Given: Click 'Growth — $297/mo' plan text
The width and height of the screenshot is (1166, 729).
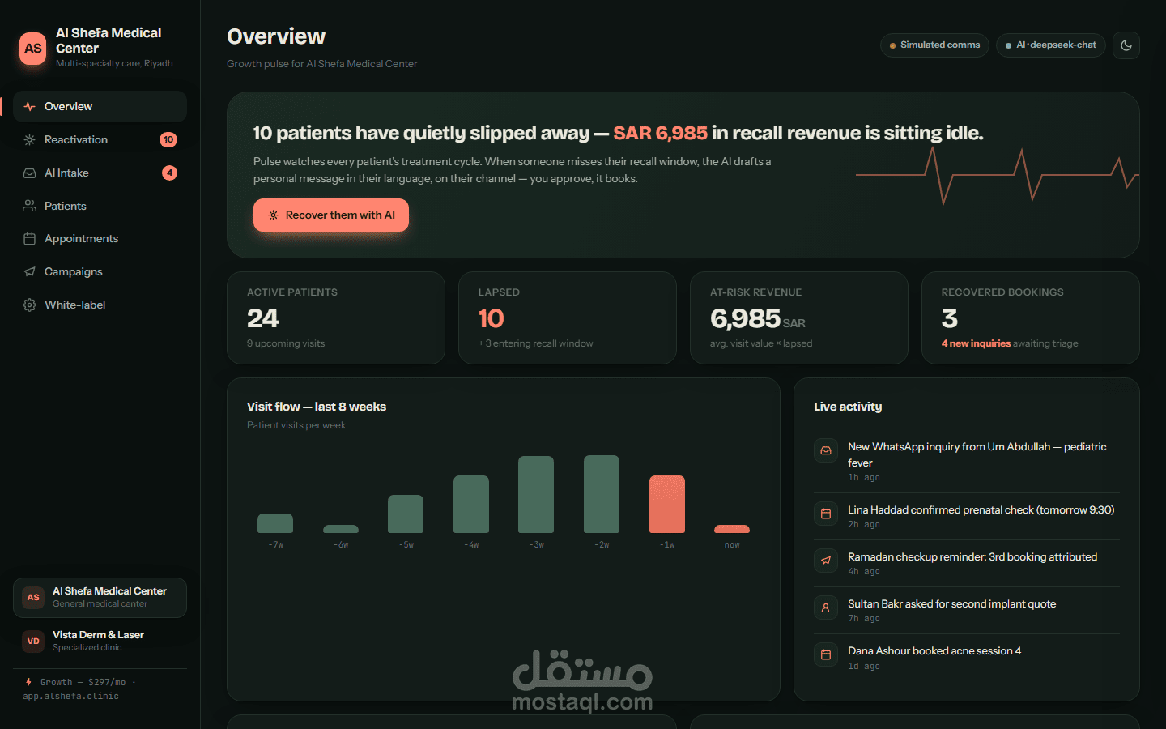Looking at the screenshot, I should pyautogui.click(x=83, y=683).
